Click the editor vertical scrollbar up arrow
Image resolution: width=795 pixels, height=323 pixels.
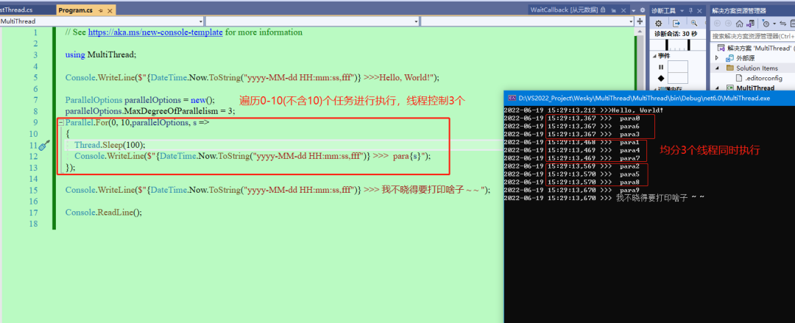click(x=640, y=32)
